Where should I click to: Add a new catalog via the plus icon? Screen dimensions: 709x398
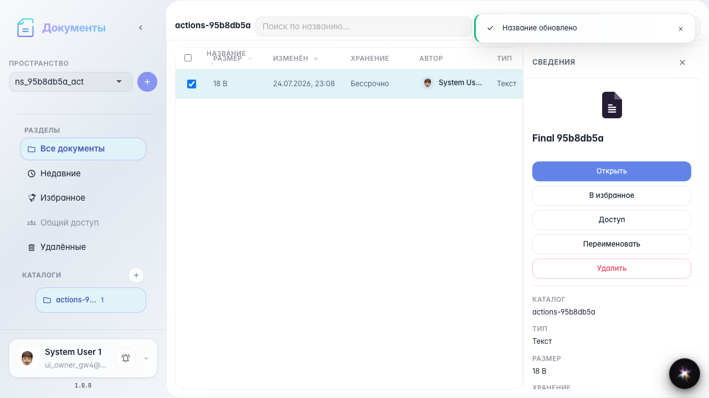pos(136,275)
